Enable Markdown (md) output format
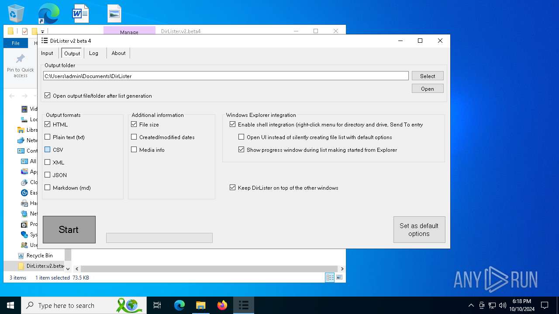This screenshot has width=559, height=314. (x=48, y=188)
